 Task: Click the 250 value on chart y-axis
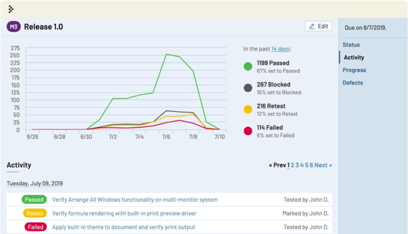point(15,56)
